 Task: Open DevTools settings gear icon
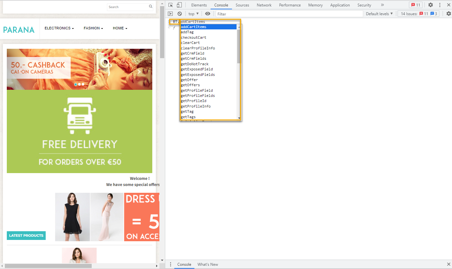pyautogui.click(x=430, y=5)
